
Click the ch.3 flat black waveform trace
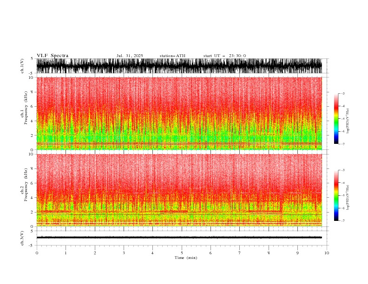[179, 238]
